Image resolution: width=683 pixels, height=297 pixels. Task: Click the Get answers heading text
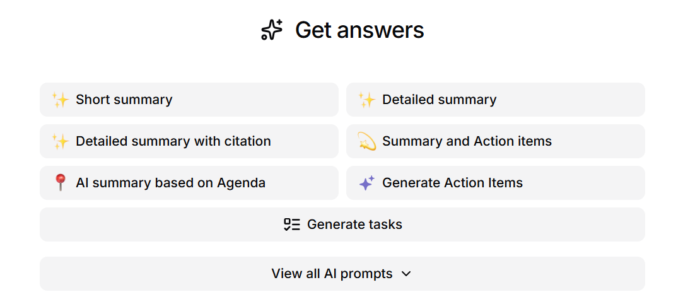(359, 30)
